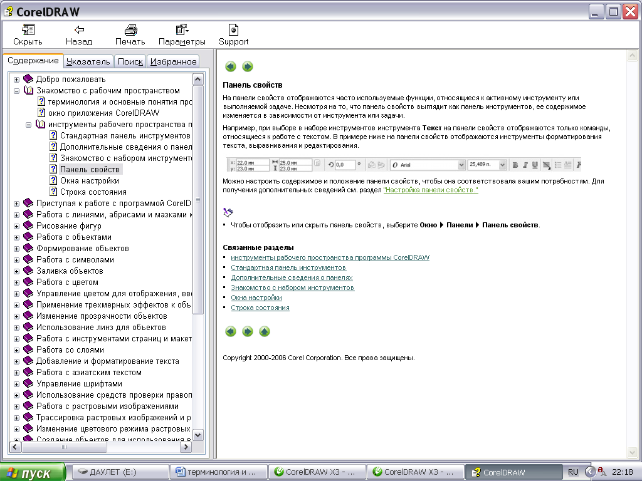This screenshot has width=642, height=481.
Task: Open the Параметры options icon
Action: tap(182, 30)
